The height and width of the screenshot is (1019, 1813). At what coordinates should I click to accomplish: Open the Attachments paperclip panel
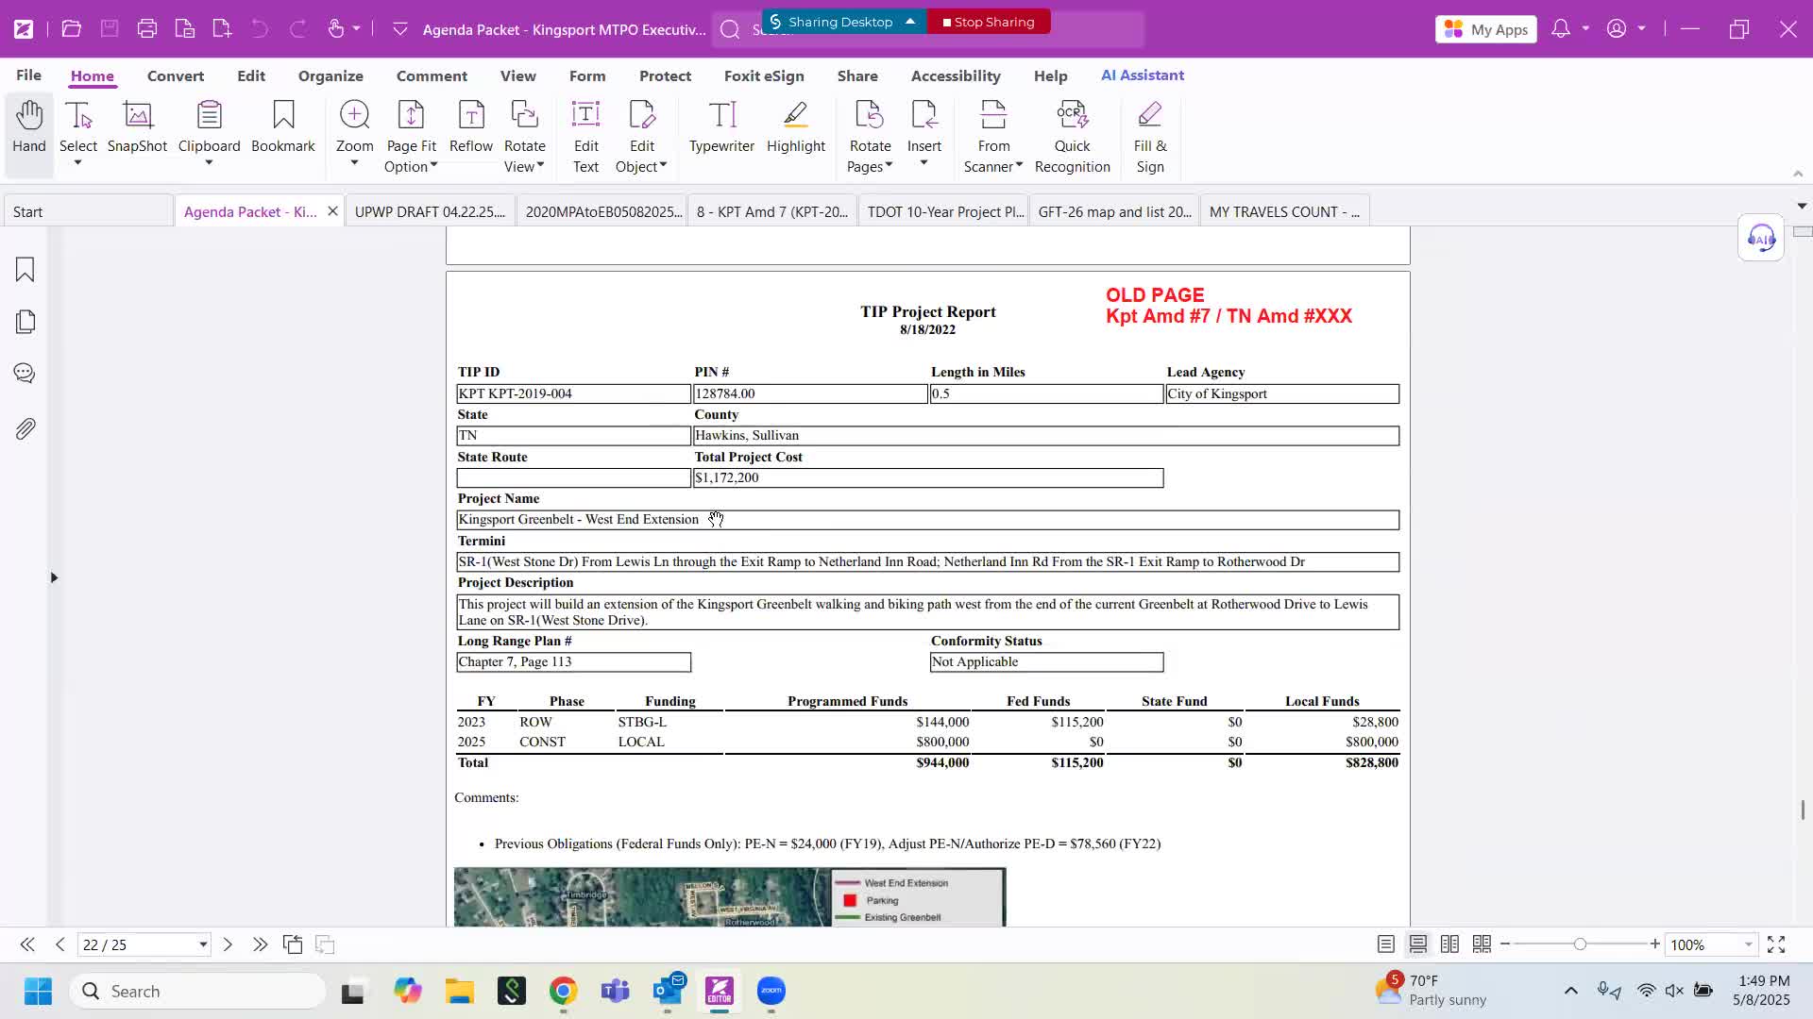tap(25, 429)
